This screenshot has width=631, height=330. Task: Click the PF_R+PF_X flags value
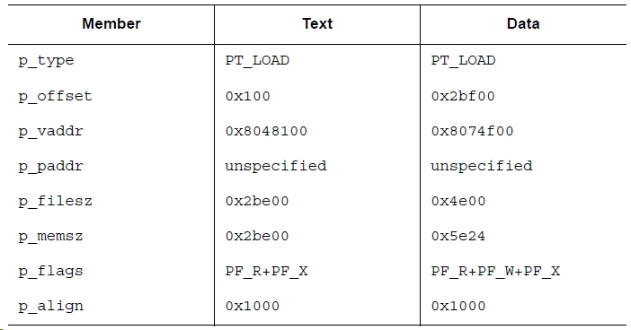coord(266,271)
